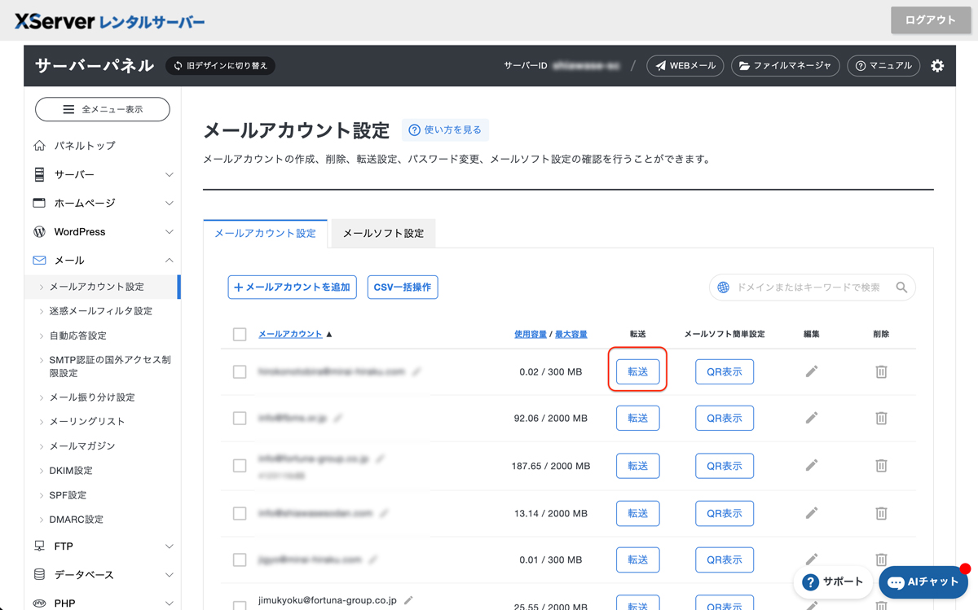This screenshot has height=610, width=978.
Task: Check the first mail account row checkbox
Action: click(240, 371)
